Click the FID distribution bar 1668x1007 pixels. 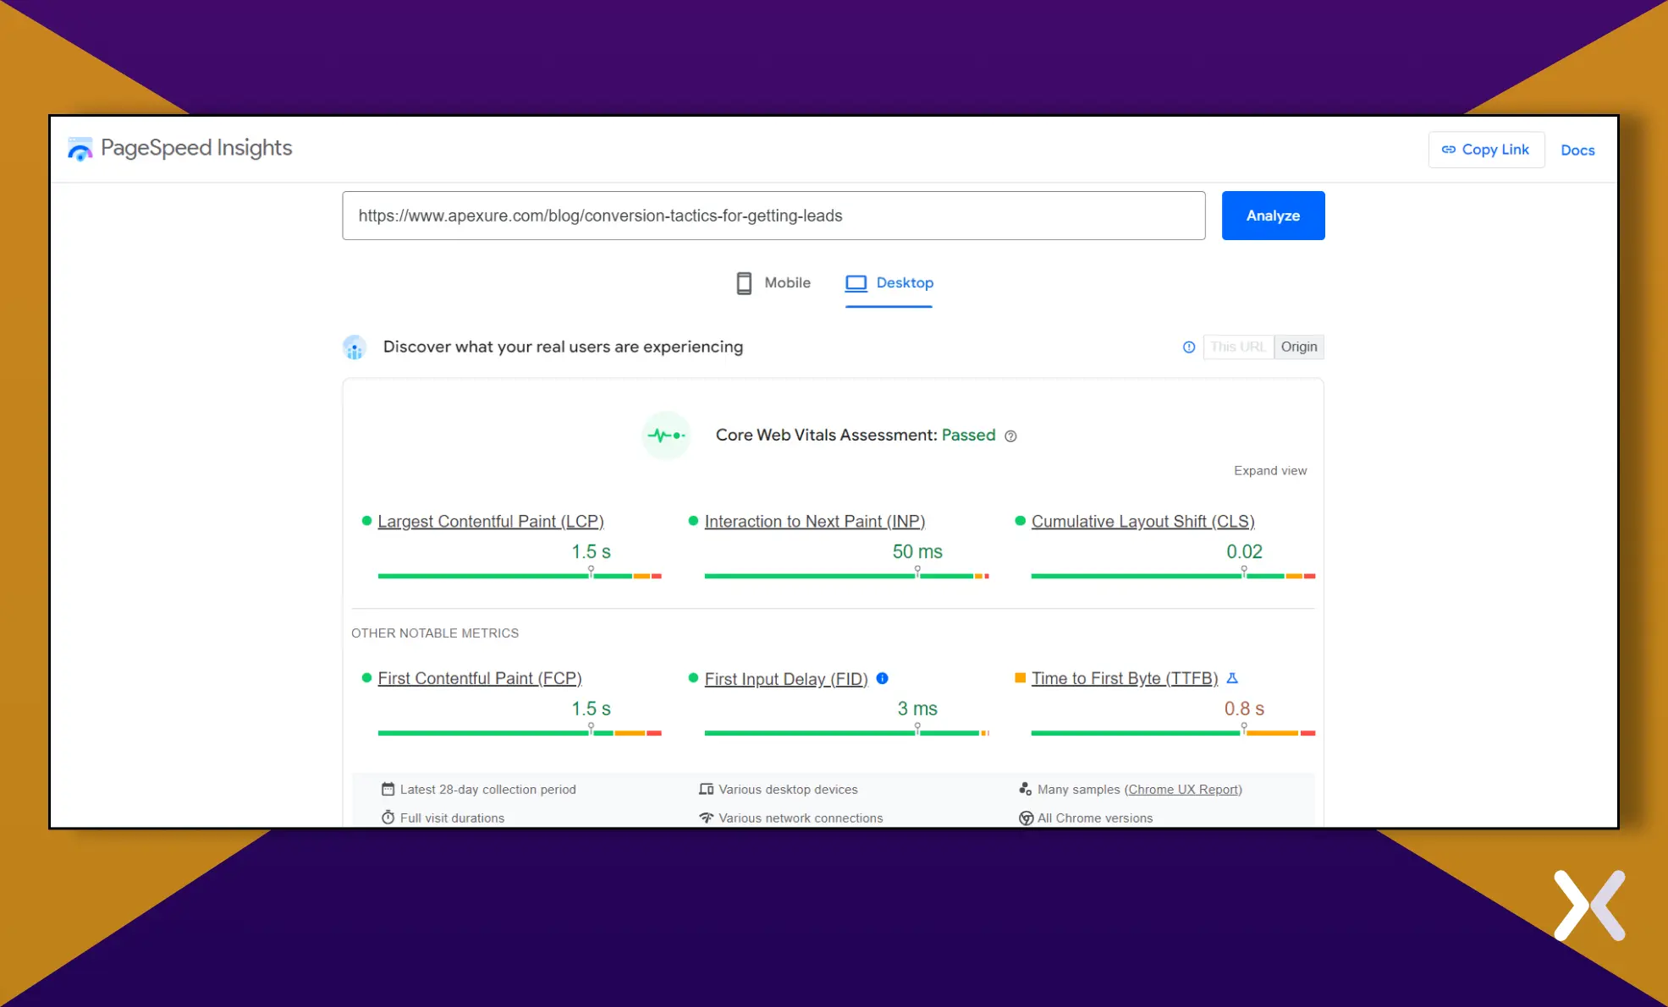(x=845, y=733)
